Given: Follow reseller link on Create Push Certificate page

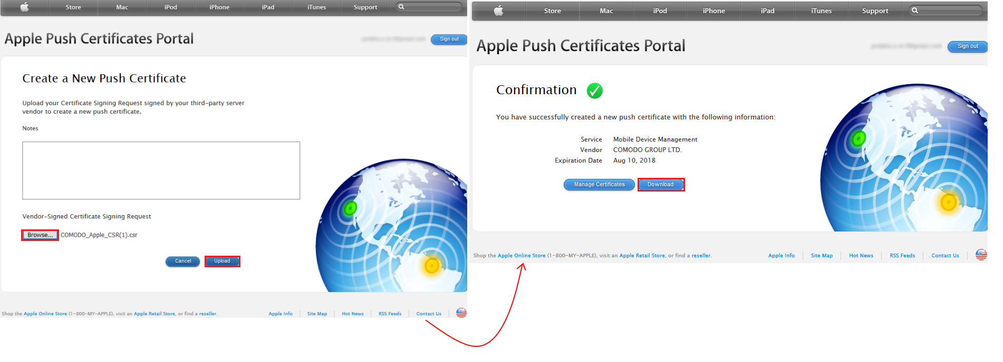Looking at the screenshot, I should click(208, 314).
